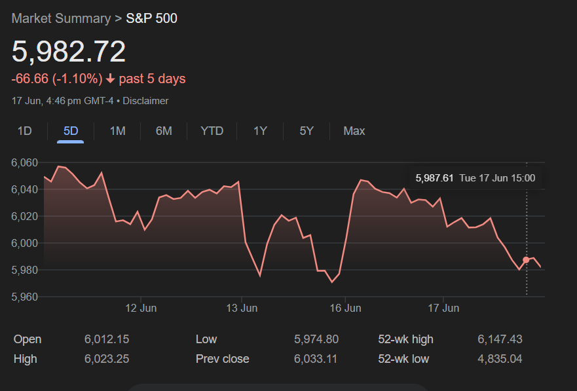
Task: Click the 13 Jun date axis label
Action: [241, 308]
